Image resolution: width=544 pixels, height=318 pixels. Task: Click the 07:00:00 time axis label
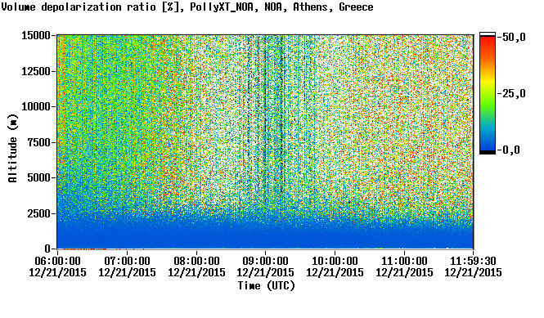click(x=127, y=261)
